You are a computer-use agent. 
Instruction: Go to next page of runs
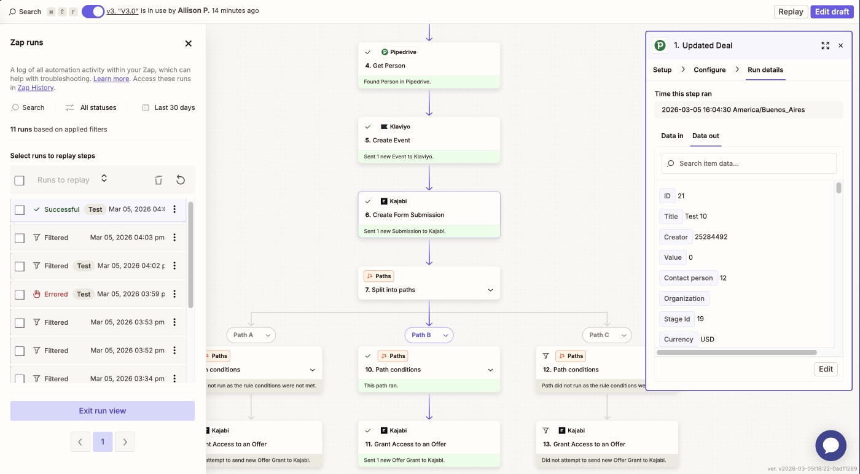coord(125,442)
